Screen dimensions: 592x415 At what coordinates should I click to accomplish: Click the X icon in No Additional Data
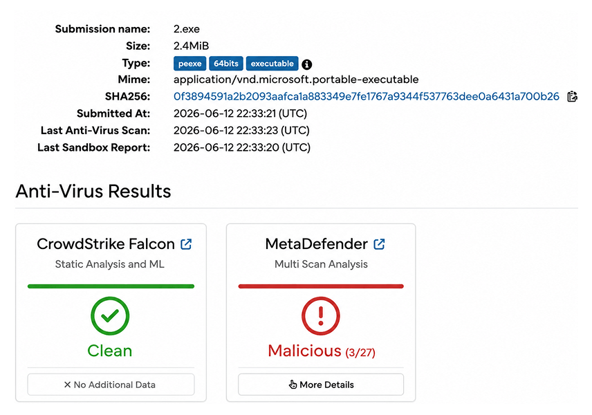point(67,385)
